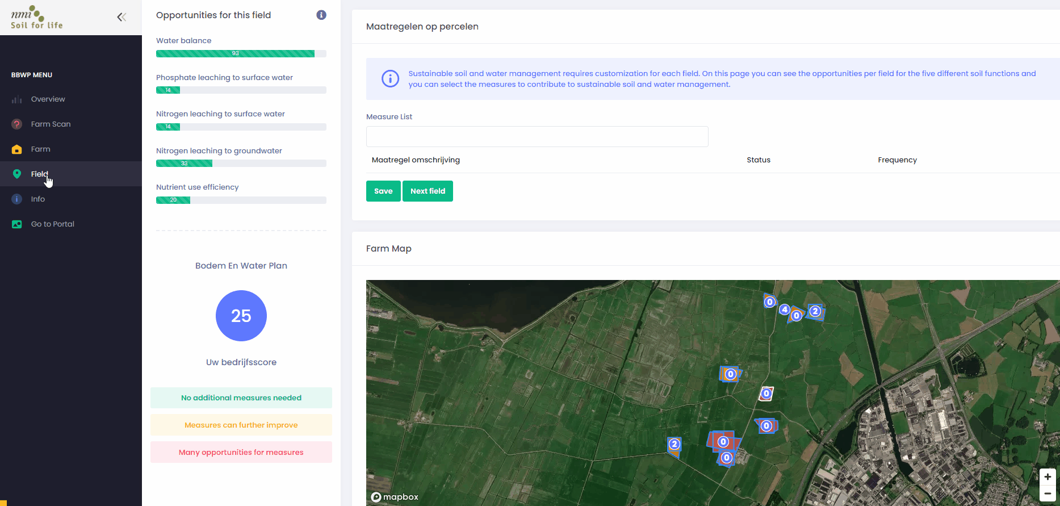Zoom out on the farm map

pyautogui.click(x=1047, y=493)
